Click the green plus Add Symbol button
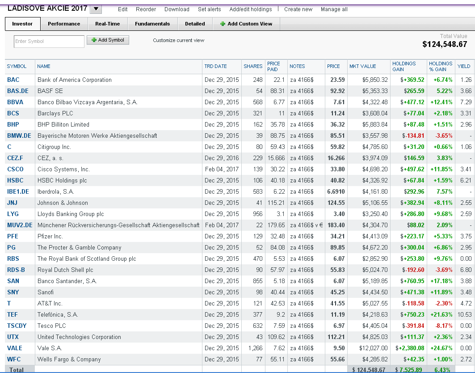The image size is (475, 373). point(108,40)
